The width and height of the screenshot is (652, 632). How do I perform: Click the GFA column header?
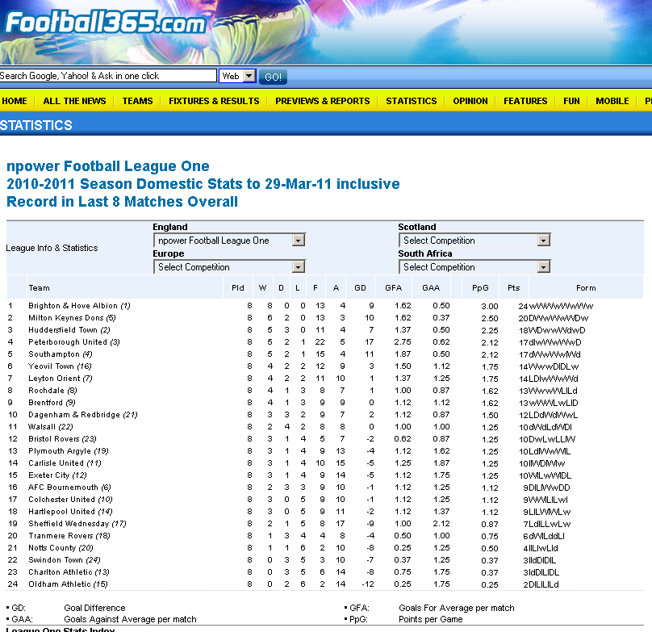(x=393, y=288)
